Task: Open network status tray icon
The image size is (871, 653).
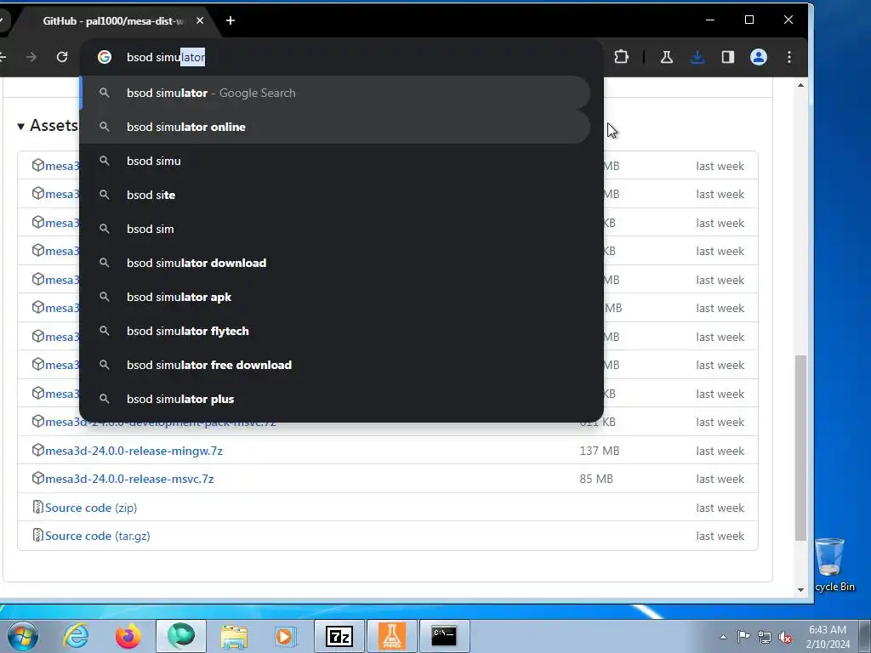Action: coord(765,637)
